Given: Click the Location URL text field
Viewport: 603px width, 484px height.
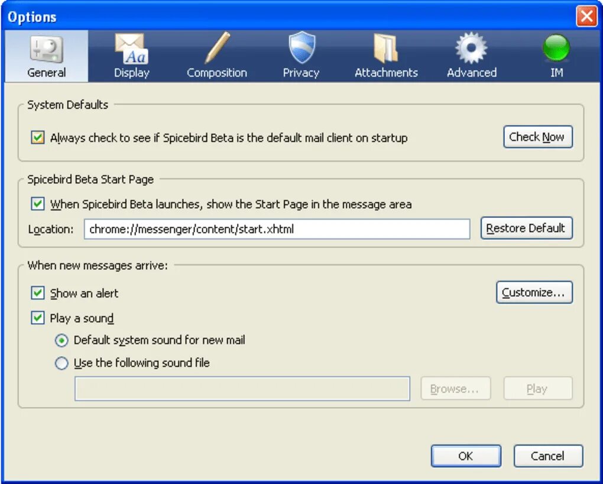Looking at the screenshot, I should pyautogui.click(x=277, y=229).
